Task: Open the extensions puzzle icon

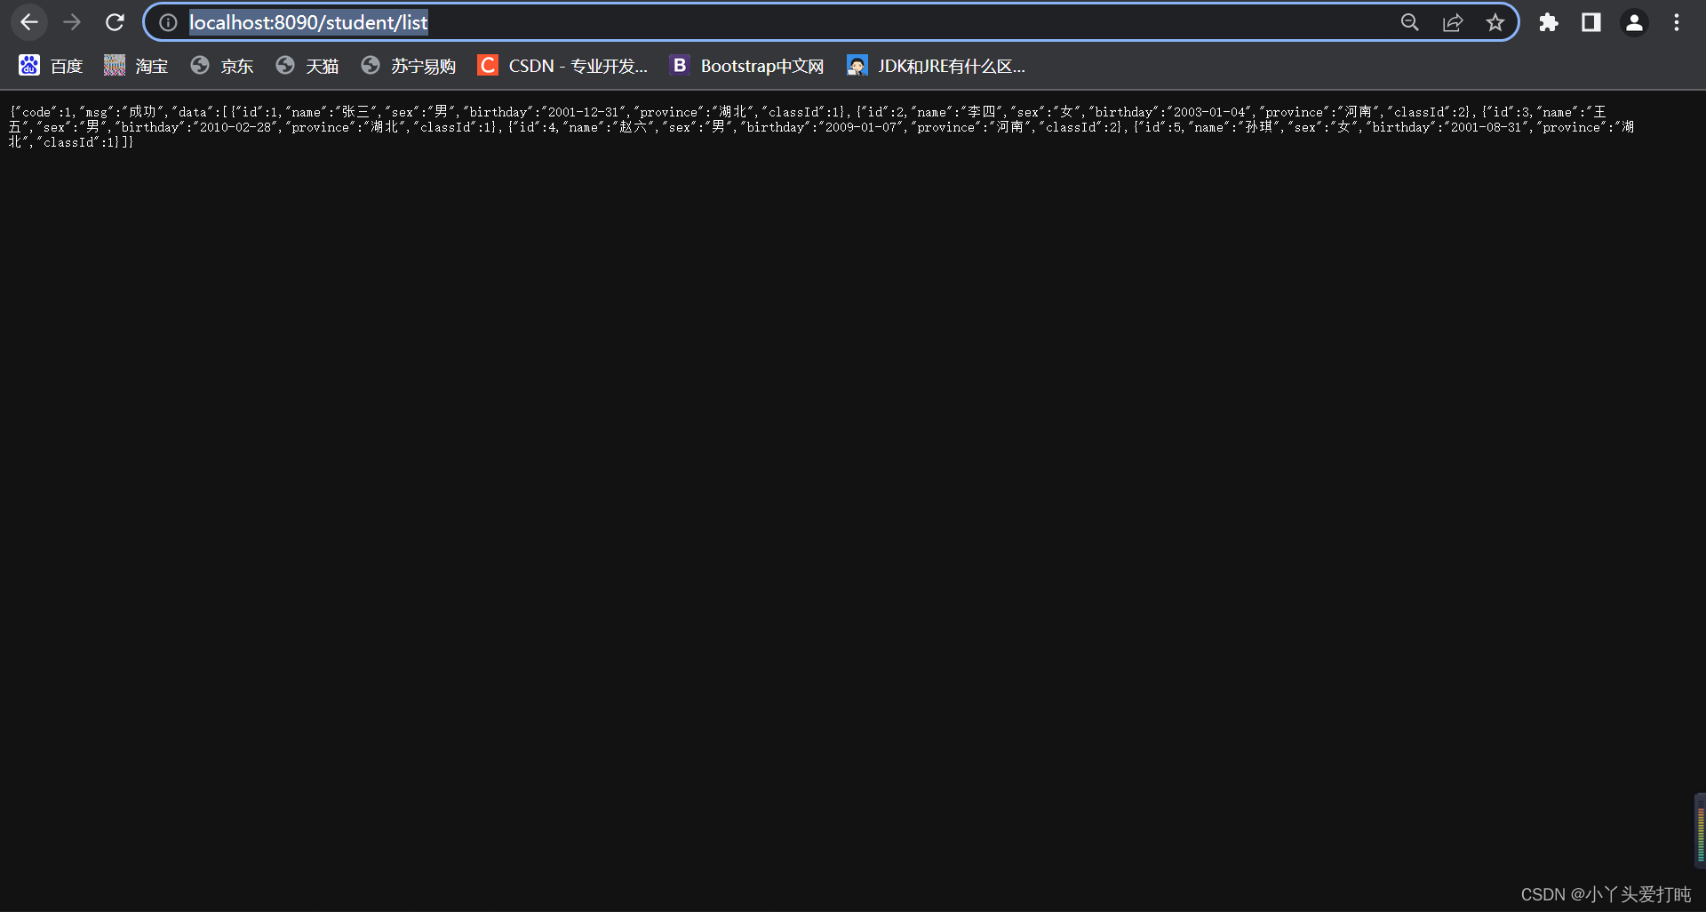Action: point(1549,22)
